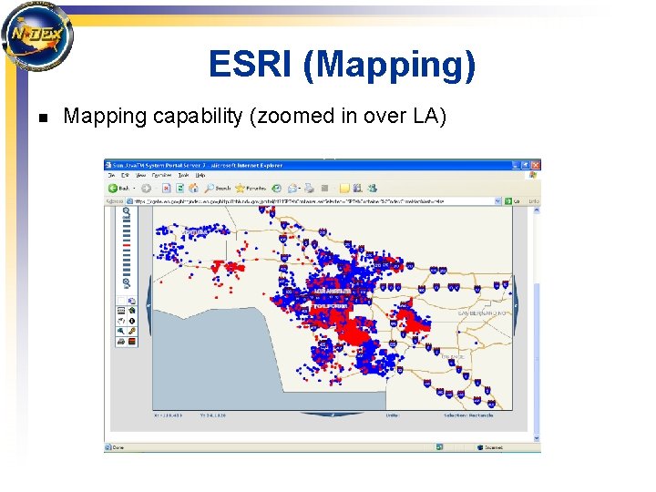Select the find binoculars tool
656x492 pixels.
click(121, 332)
